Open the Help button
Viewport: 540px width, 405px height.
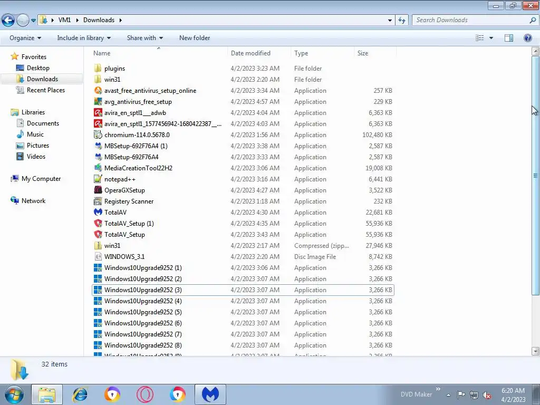pyautogui.click(x=527, y=38)
